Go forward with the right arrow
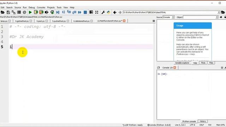The height and width of the screenshot is (127, 226). tap(120, 12)
